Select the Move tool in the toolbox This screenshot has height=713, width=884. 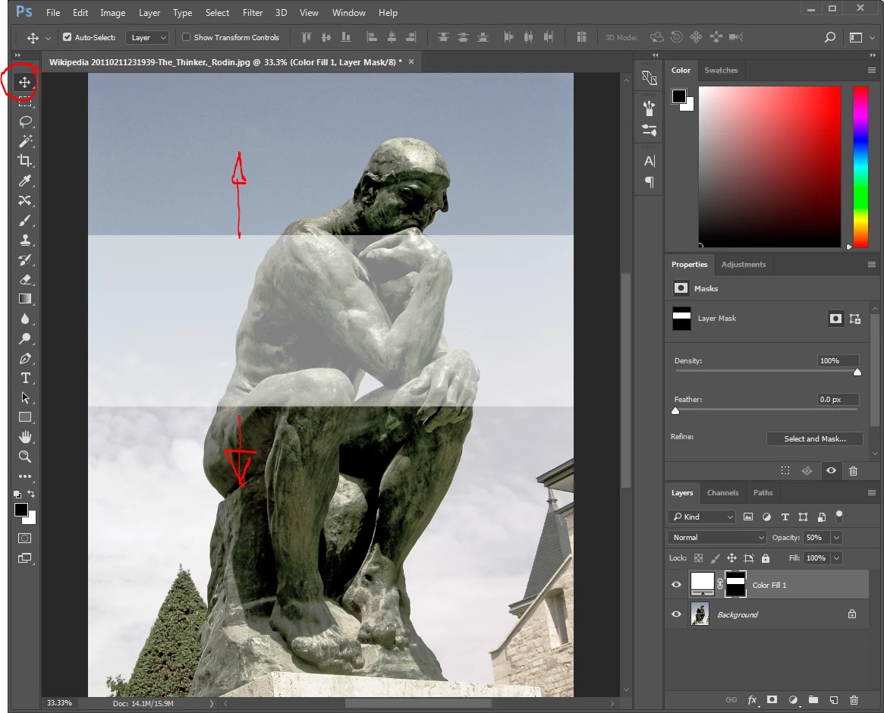[24, 82]
